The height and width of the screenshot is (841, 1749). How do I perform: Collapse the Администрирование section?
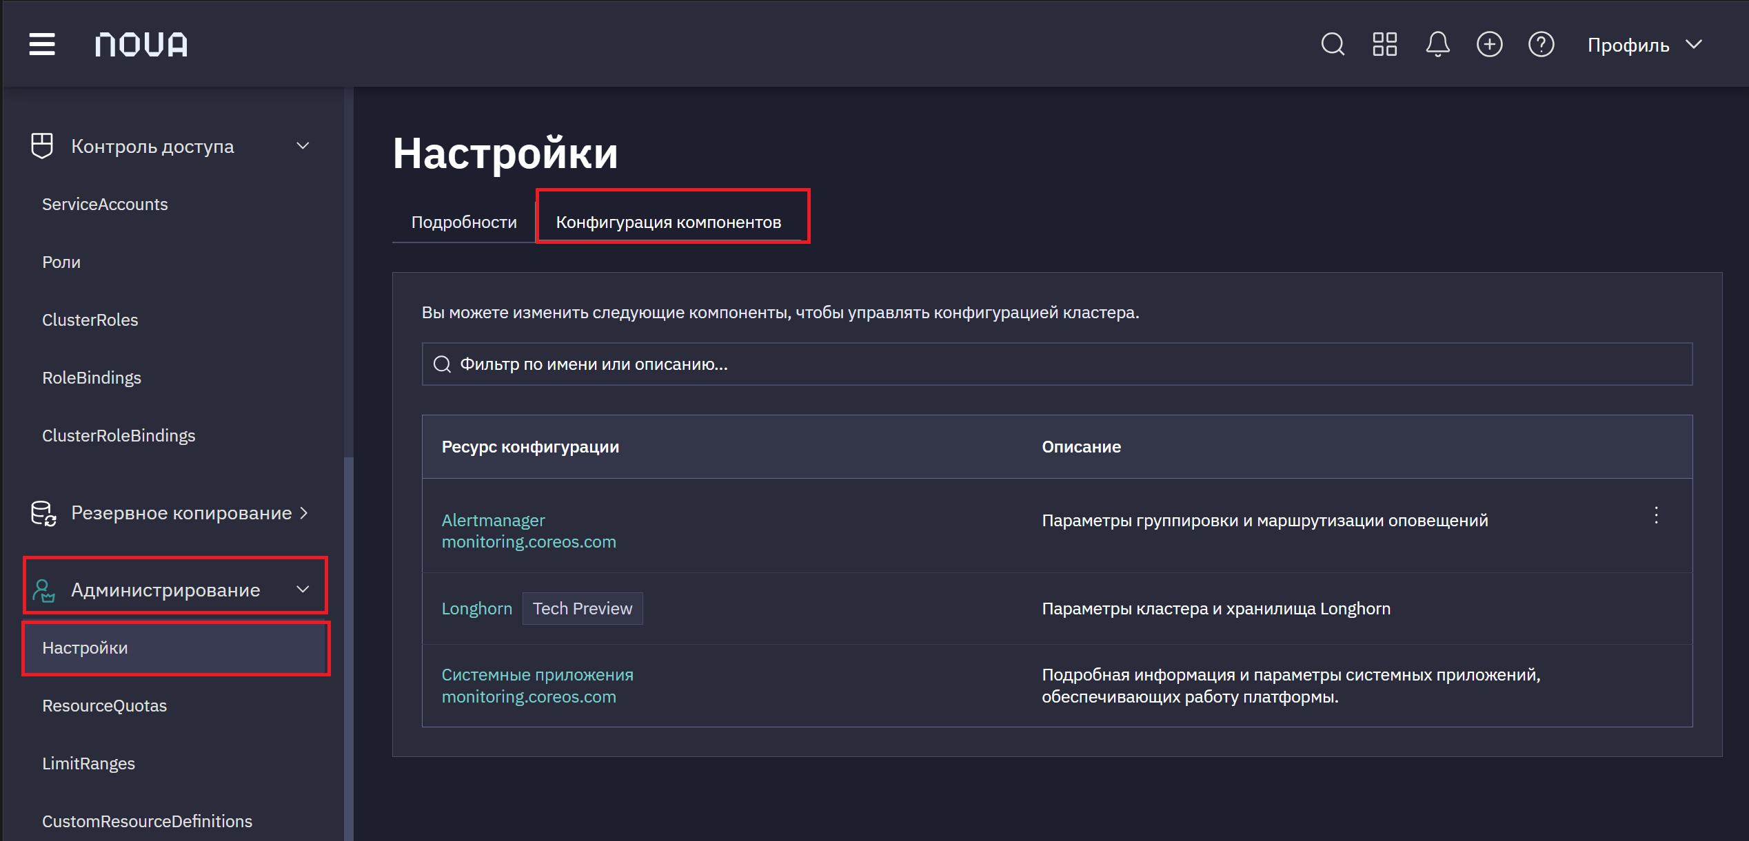(175, 590)
